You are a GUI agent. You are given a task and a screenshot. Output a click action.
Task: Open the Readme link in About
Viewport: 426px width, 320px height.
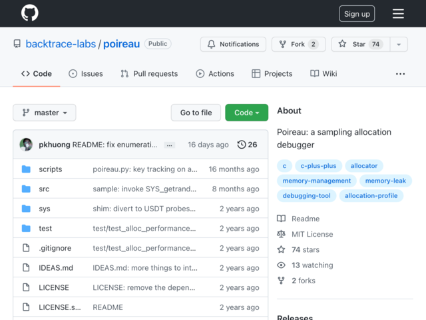click(x=306, y=219)
